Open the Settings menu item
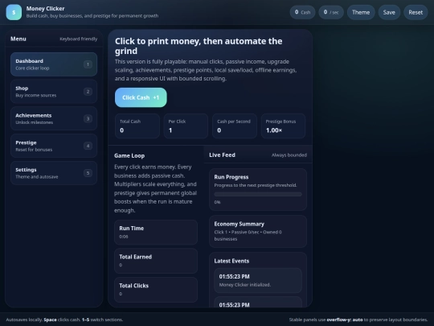 click(x=54, y=173)
